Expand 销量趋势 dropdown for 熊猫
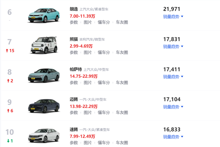Image resolution: width=220 pixels, height=147 pixels. 173,46
